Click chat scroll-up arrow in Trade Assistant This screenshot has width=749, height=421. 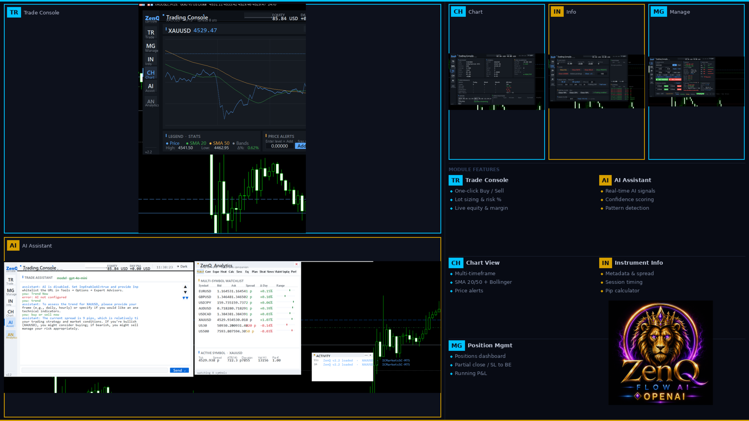point(185,287)
